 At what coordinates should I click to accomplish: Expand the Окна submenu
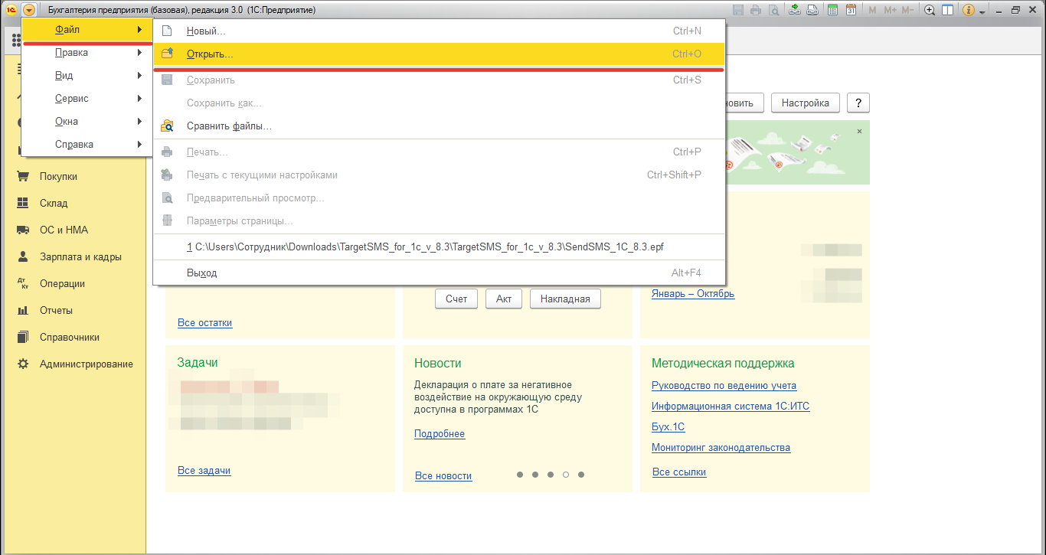(88, 122)
